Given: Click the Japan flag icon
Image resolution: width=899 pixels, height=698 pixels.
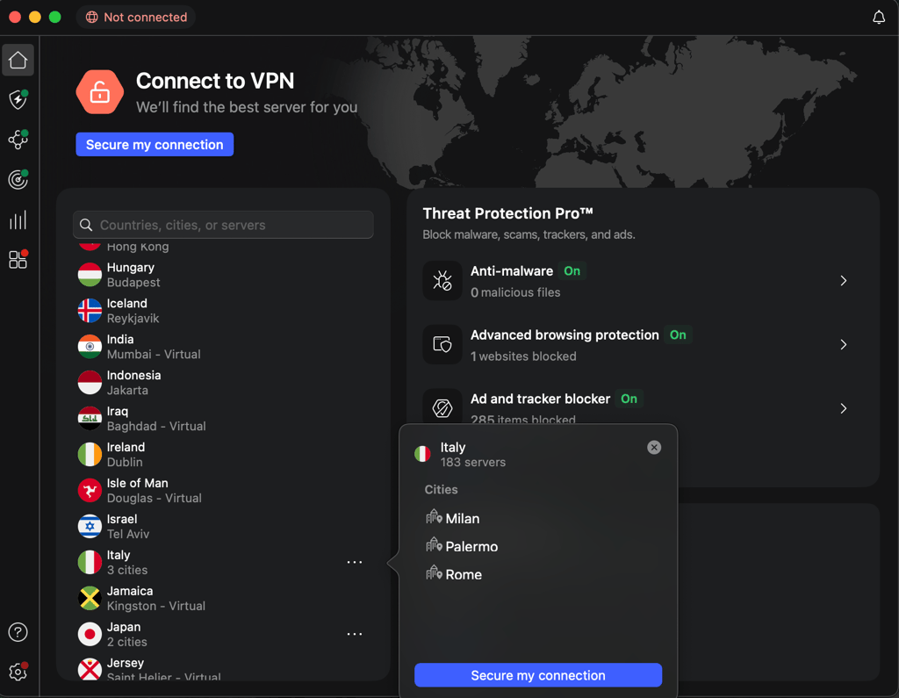Looking at the screenshot, I should (x=90, y=634).
